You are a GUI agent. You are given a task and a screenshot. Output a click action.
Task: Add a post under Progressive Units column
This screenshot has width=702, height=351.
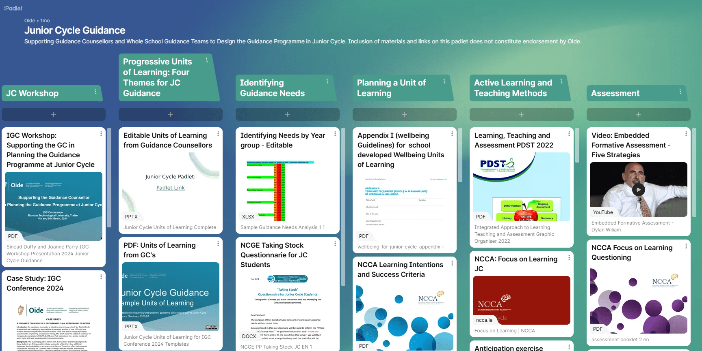(171, 114)
